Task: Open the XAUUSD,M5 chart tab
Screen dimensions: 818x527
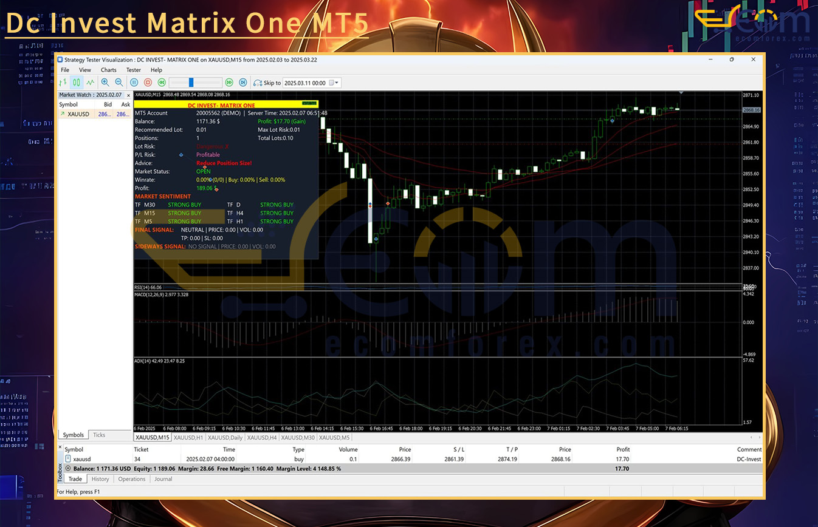Action: pyautogui.click(x=334, y=437)
